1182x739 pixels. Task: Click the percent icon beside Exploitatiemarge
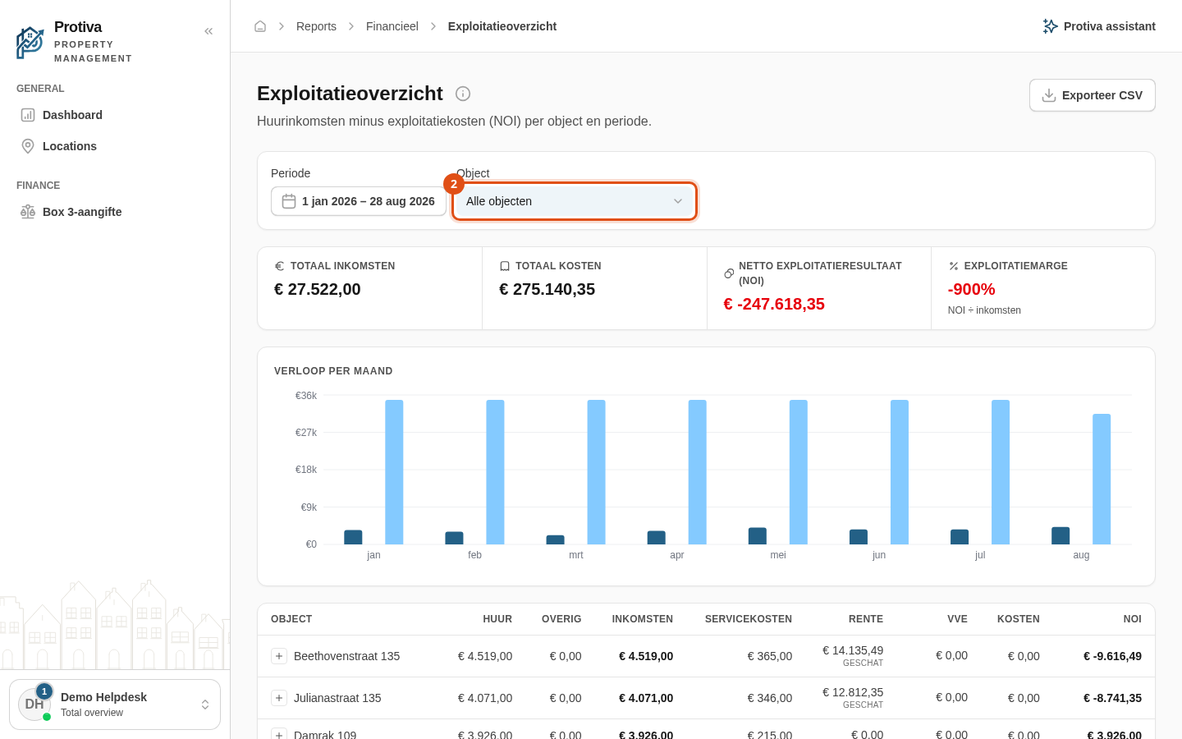tap(954, 266)
